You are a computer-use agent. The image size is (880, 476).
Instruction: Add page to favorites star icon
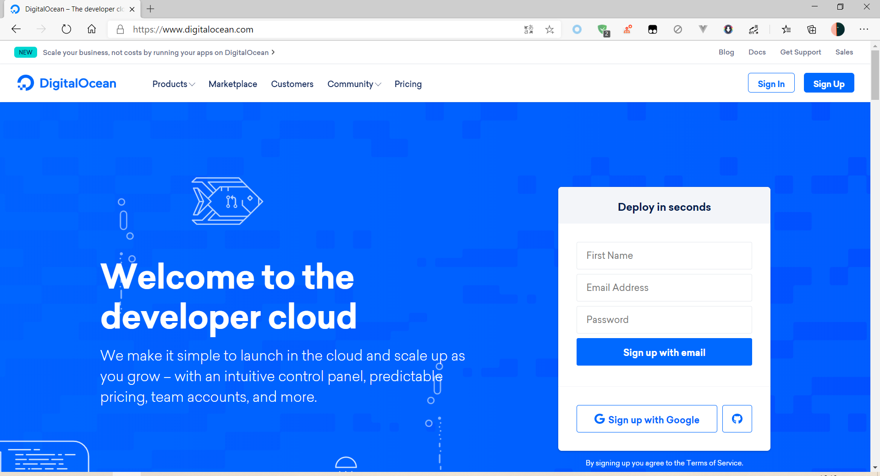[x=550, y=29]
